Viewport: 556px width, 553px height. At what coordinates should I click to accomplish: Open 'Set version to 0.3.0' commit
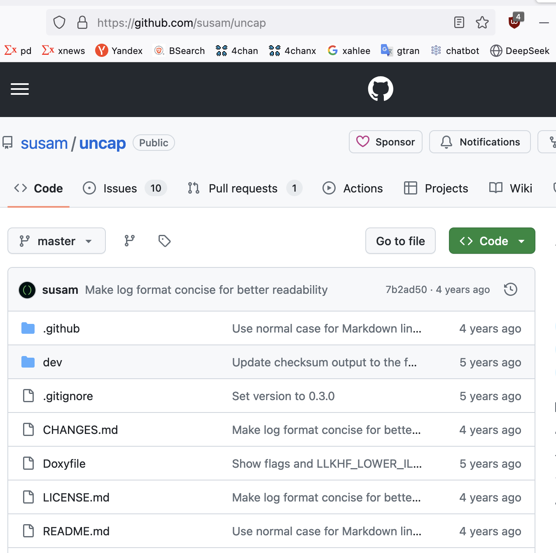click(283, 396)
